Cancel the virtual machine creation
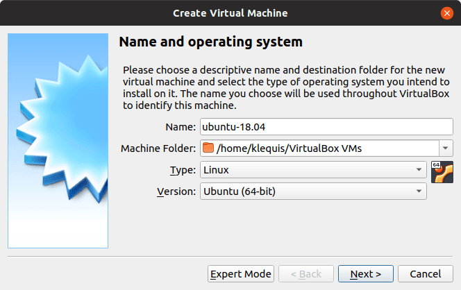The width and height of the screenshot is (461, 290). click(x=426, y=274)
